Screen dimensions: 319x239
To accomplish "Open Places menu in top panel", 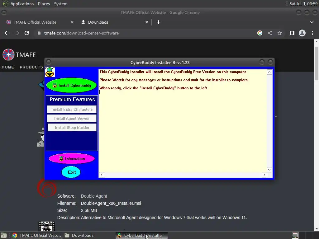I will [x=44, y=4].
